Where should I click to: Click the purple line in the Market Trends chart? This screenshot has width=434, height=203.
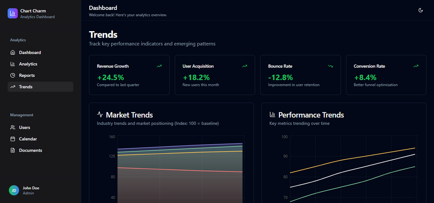click(x=180, y=146)
